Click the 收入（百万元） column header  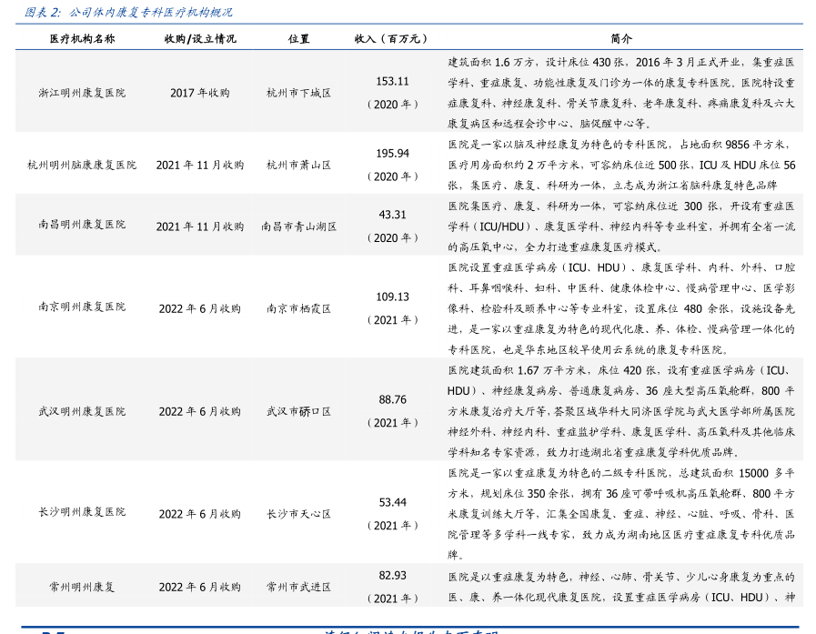click(391, 39)
